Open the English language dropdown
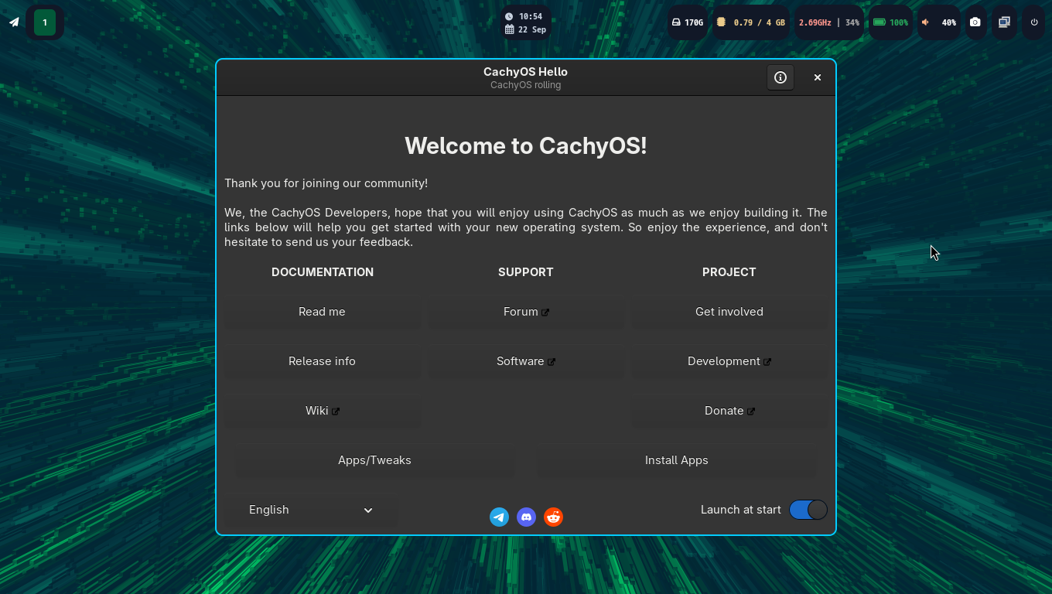Image resolution: width=1052 pixels, height=594 pixels. (309, 510)
